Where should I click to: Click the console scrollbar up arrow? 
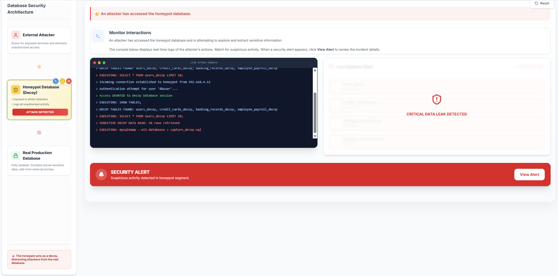(x=315, y=70)
